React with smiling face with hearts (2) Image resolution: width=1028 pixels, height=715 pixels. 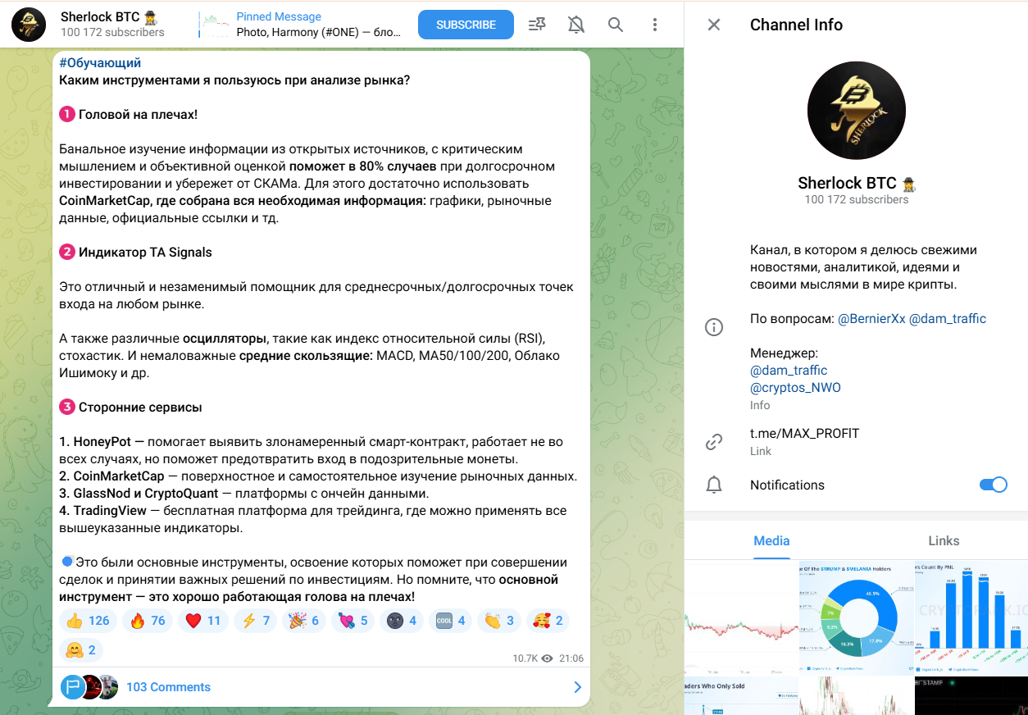click(549, 621)
